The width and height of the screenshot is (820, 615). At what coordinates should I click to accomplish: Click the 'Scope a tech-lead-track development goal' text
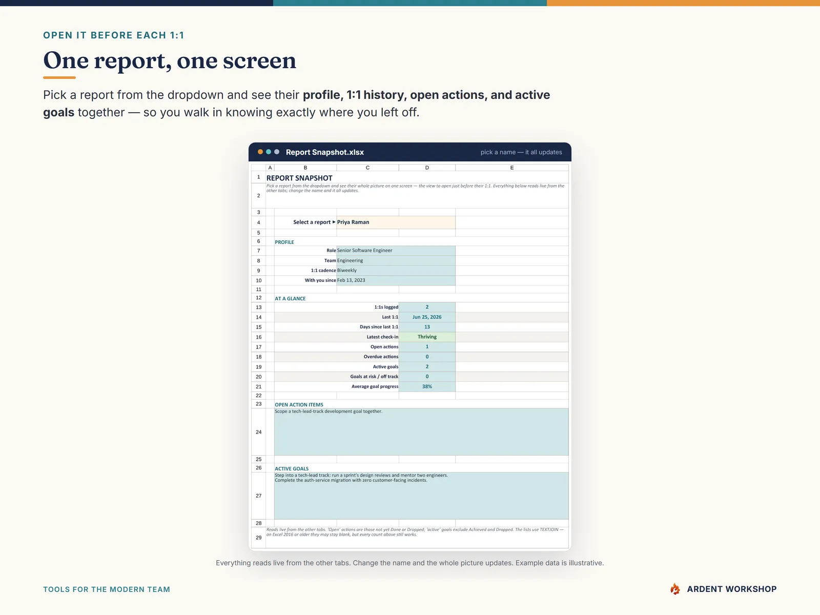pyautogui.click(x=329, y=412)
